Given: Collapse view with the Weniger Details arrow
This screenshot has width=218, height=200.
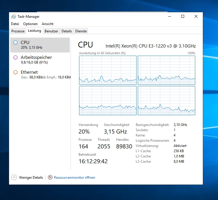Looking at the screenshot, I should coord(14,177).
